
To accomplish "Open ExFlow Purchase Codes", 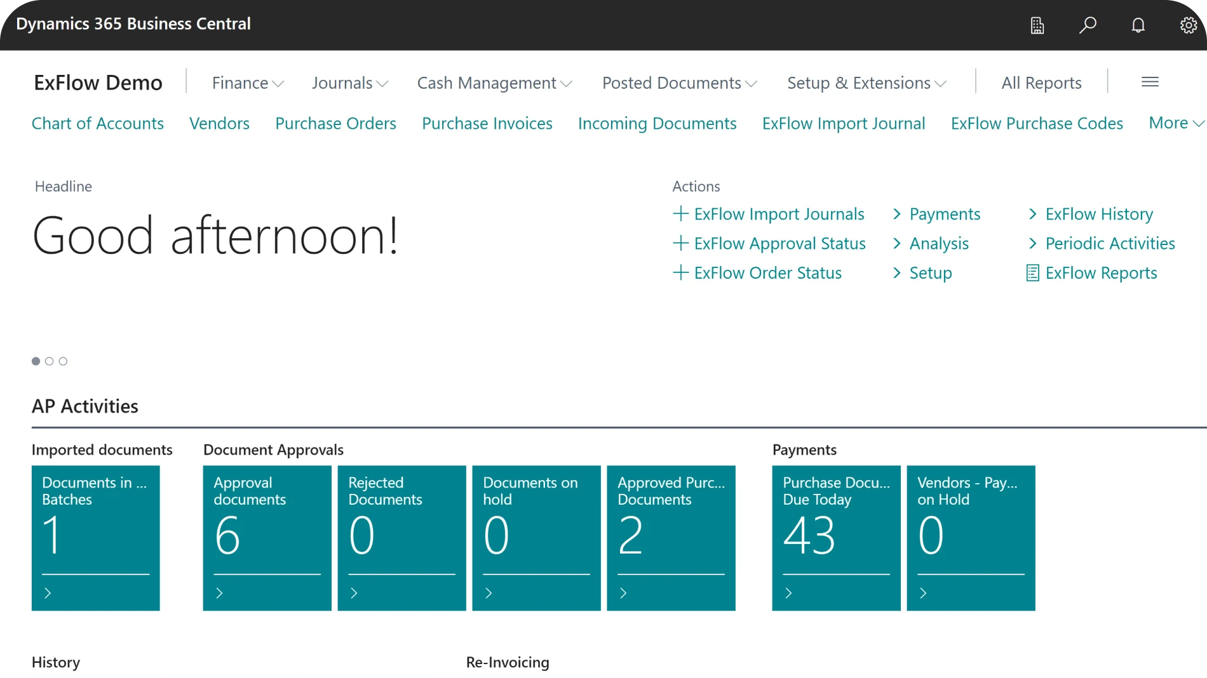I will [1037, 123].
